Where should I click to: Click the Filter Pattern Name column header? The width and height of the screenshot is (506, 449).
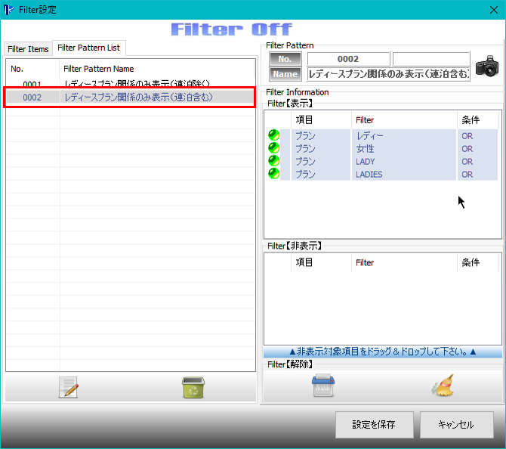click(x=98, y=69)
